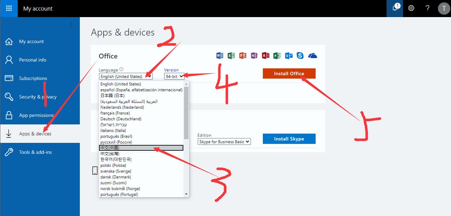Choose italiano (Italia) from language list
451x216 pixels.
click(141, 131)
